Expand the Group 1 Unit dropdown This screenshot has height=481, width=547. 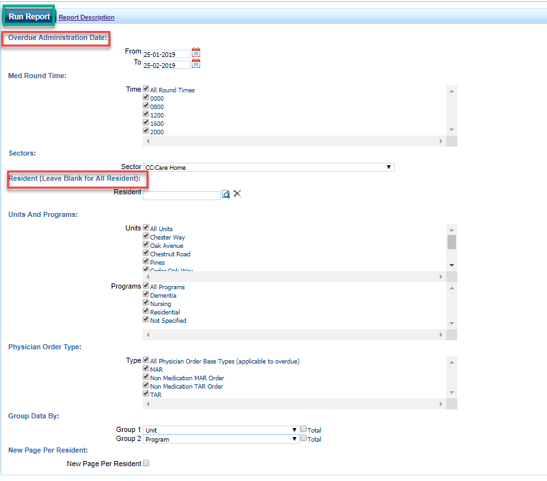point(221,429)
